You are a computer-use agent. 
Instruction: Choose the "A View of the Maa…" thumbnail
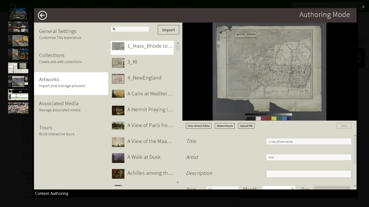click(x=118, y=142)
